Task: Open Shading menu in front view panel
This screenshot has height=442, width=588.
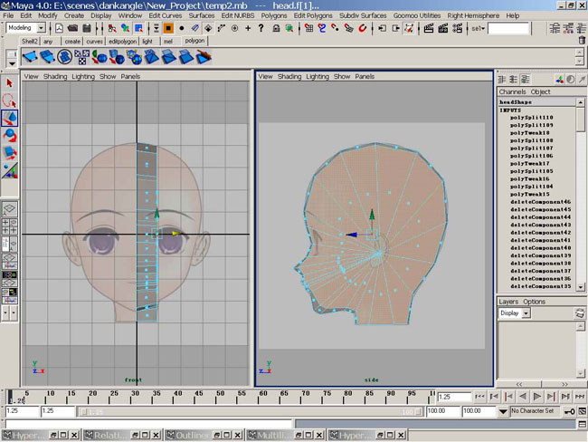Action: tap(55, 77)
